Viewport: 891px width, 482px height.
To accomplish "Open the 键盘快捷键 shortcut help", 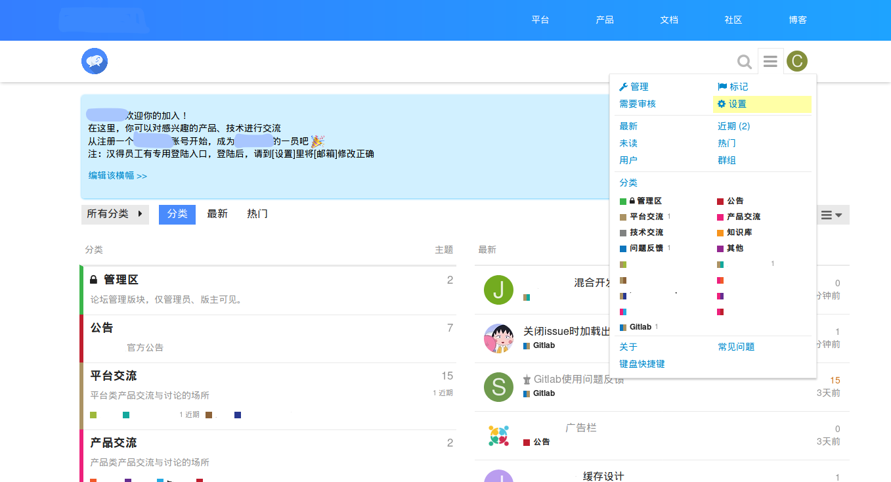I will 641,363.
